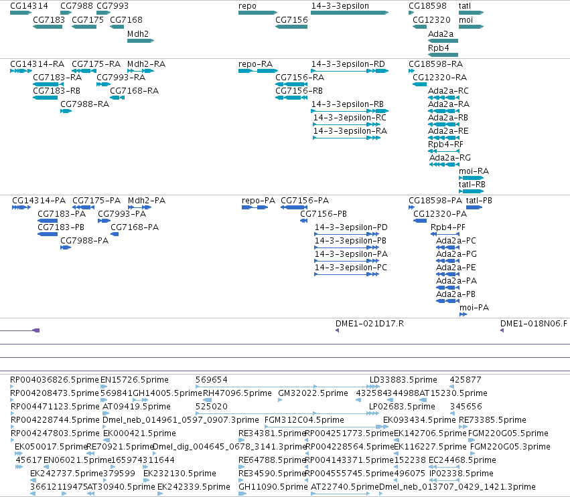Open the CG18598-RA transcript
The image size is (570, 497).
click(411, 71)
